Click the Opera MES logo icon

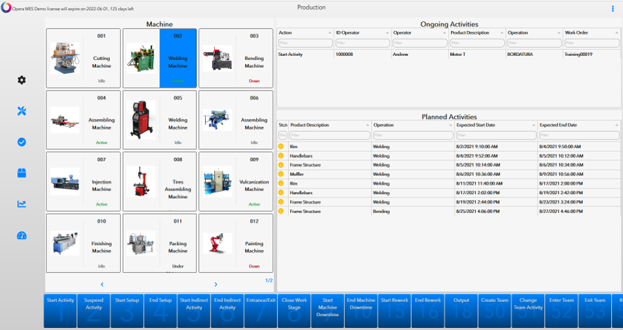6,8
